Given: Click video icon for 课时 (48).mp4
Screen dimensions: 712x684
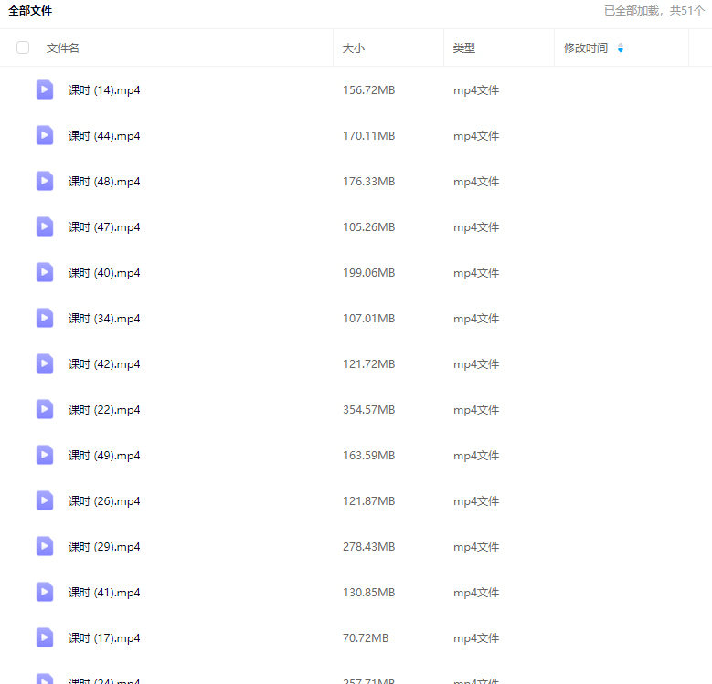Looking at the screenshot, I should 45,181.
